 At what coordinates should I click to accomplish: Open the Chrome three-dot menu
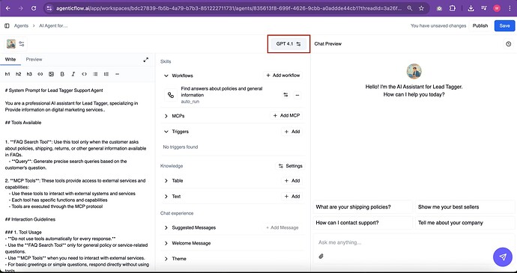tap(510, 8)
